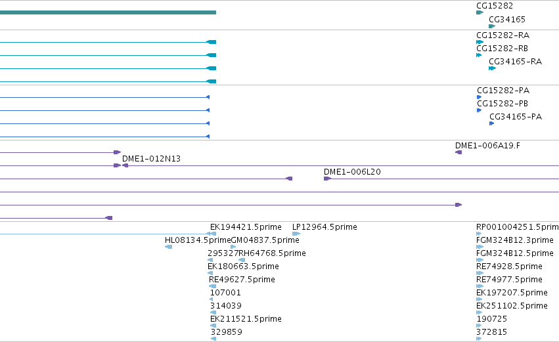Click the arrow glyph under HL08134.5prime
This screenshot has height=342, width=559.
[x=169, y=247]
